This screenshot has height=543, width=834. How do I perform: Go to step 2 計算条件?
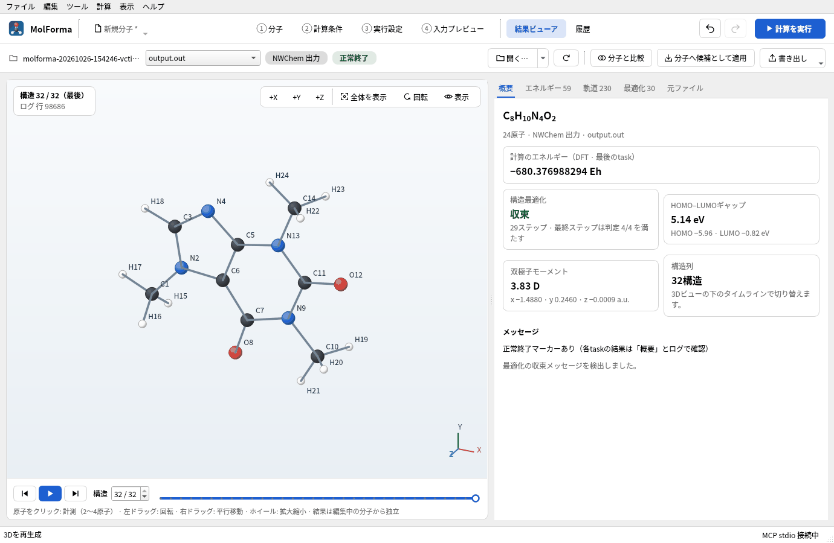point(322,29)
